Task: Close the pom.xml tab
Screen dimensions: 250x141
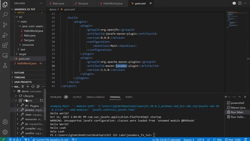Action: pyautogui.click(x=150, y=4)
